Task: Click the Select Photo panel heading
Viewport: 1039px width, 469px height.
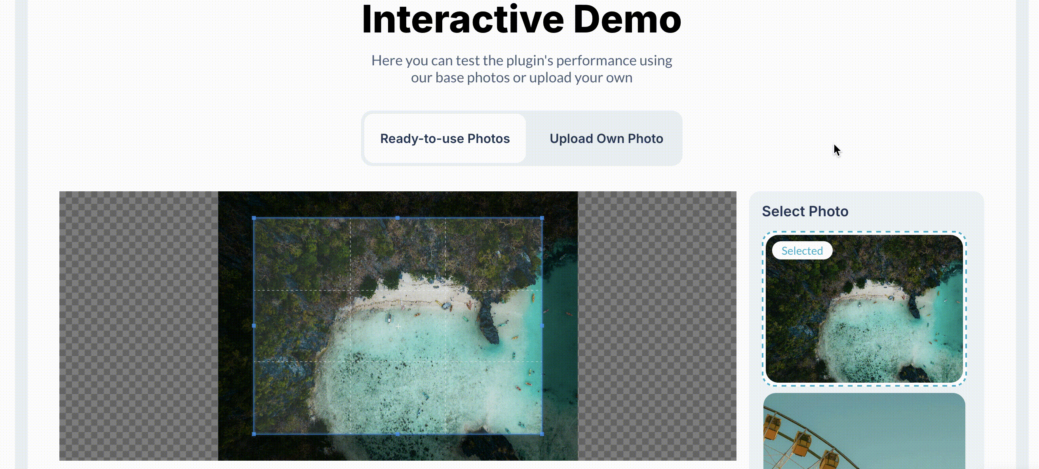Action: [x=805, y=212]
